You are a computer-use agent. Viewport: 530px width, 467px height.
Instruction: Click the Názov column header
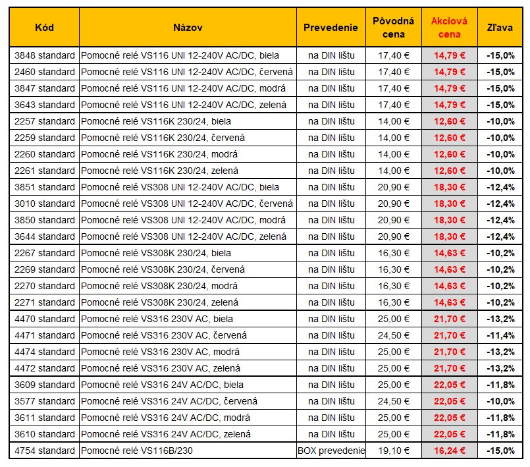[x=188, y=28]
